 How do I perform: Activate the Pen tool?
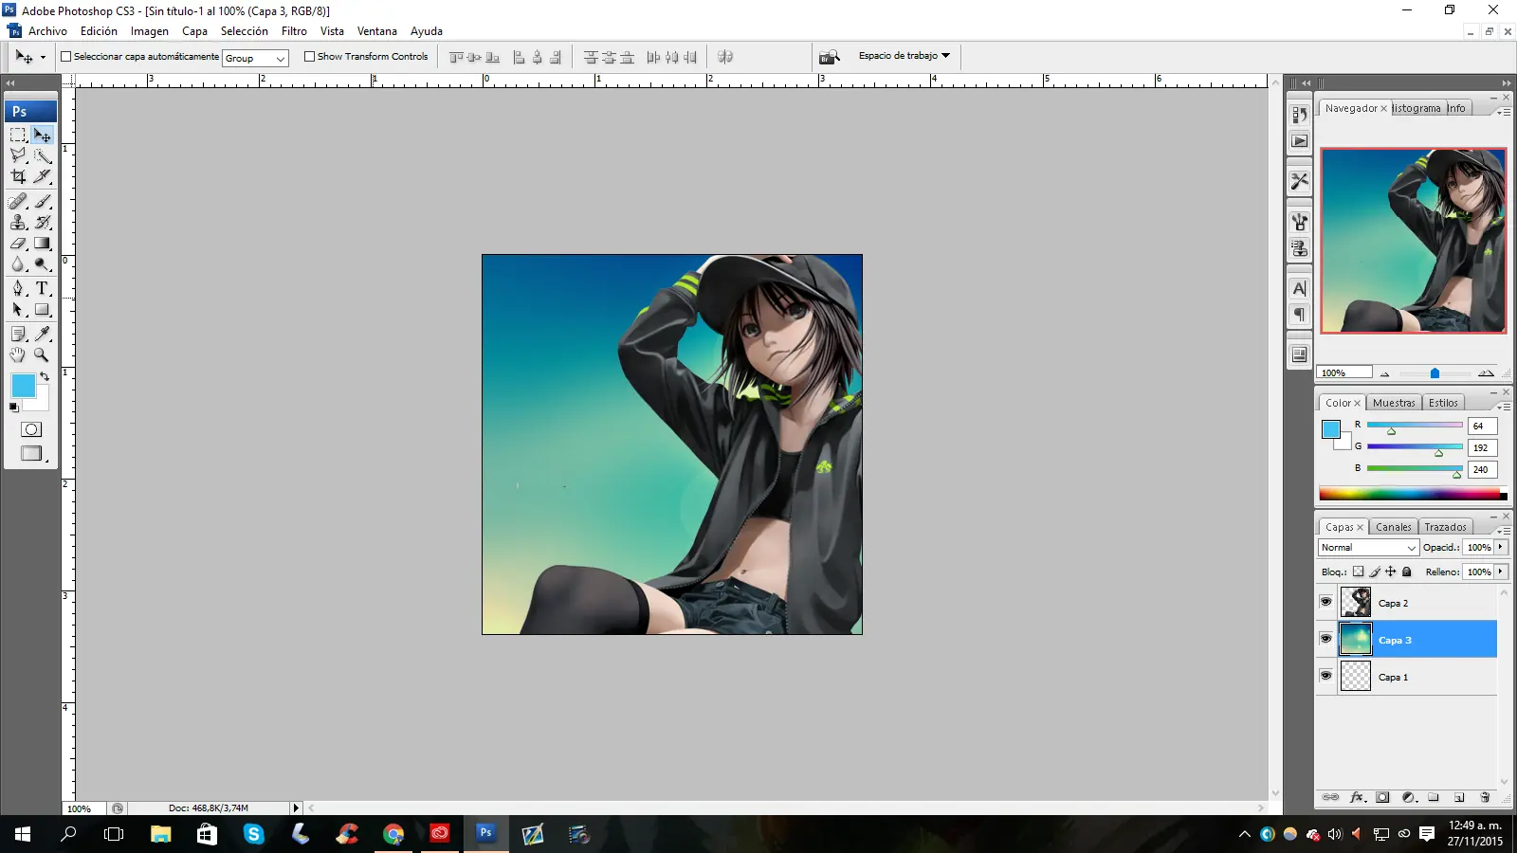pyautogui.click(x=18, y=288)
